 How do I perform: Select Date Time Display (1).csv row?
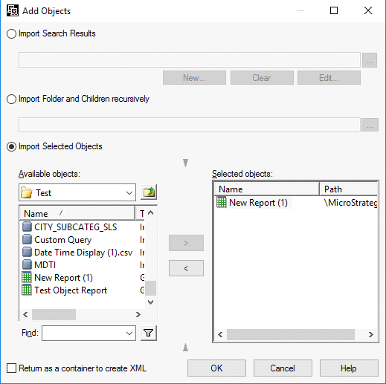(x=83, y=252)
